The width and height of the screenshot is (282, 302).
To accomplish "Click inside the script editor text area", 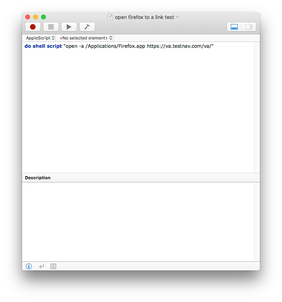I will click(x=138, y=107).
